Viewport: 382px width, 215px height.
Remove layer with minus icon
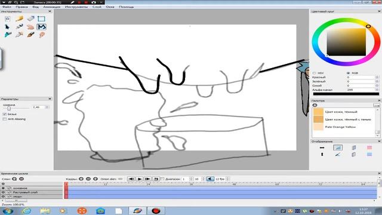pos(21,179)
